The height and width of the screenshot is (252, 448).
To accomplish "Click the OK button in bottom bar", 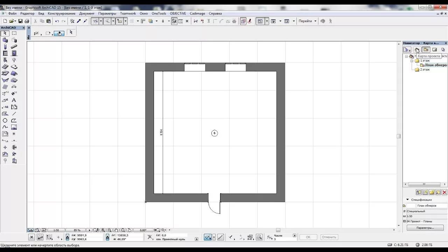I will [308, 237].
